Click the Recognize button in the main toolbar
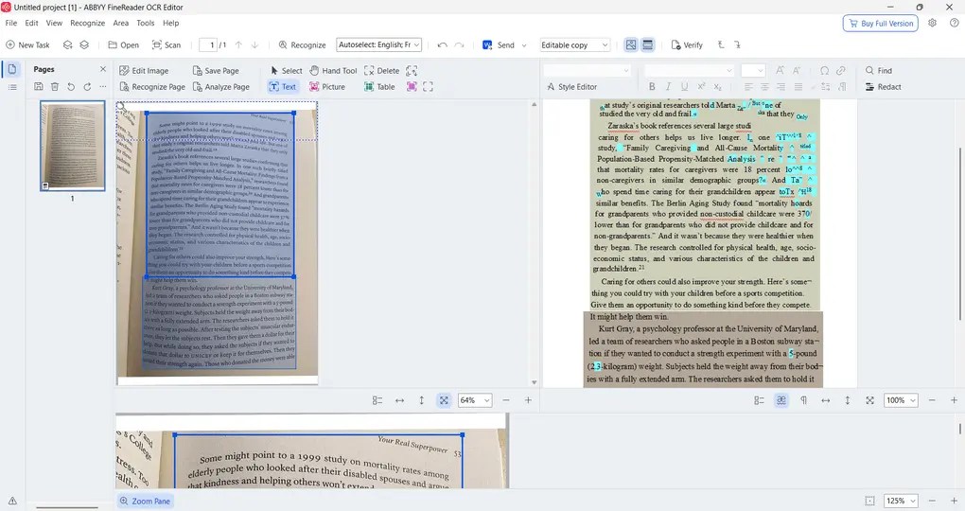 tap(302, 44)
